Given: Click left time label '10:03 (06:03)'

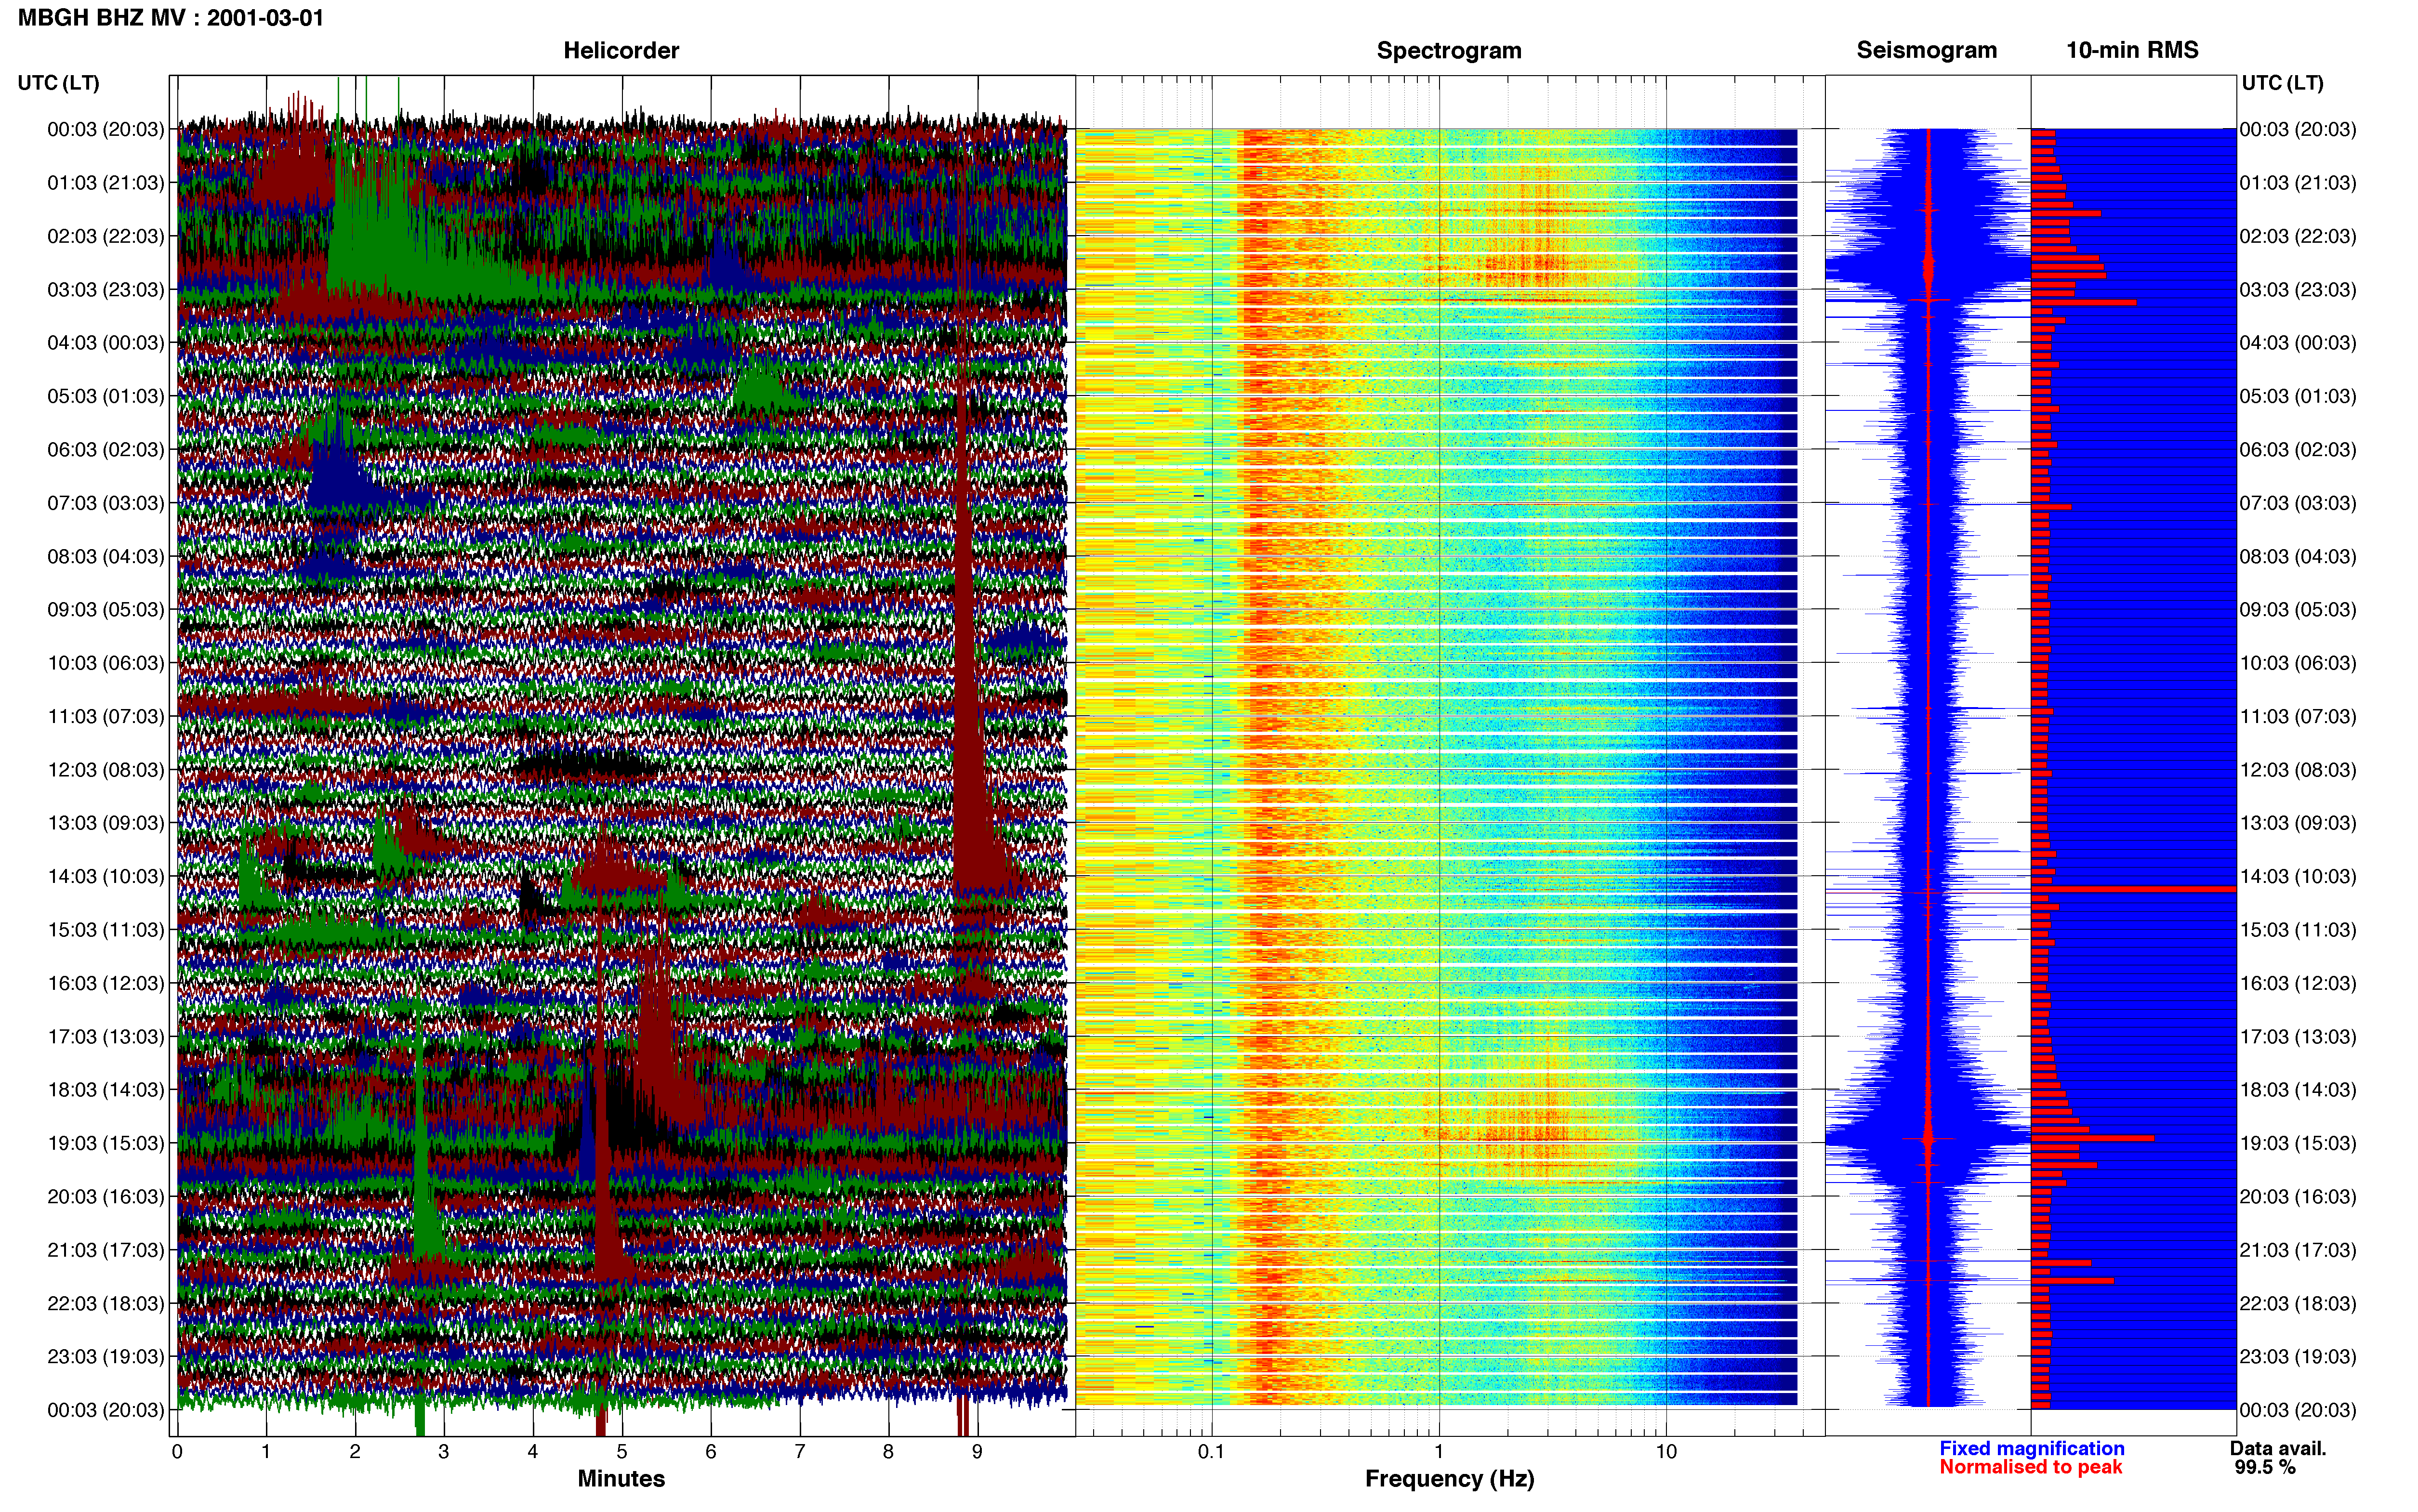Looking at the screenshot, I should pos(105,663).
